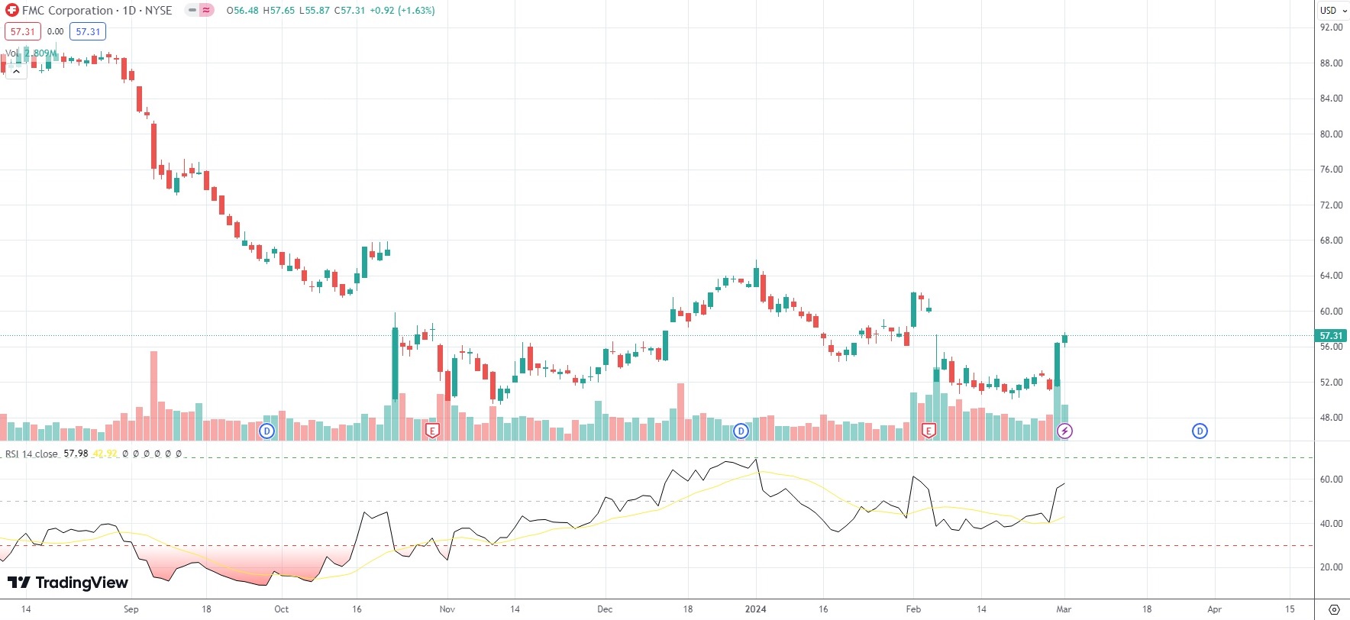Click the Sep label on the time axis
The width and height of the screenshot is (1350, 620).
[131, 609]
